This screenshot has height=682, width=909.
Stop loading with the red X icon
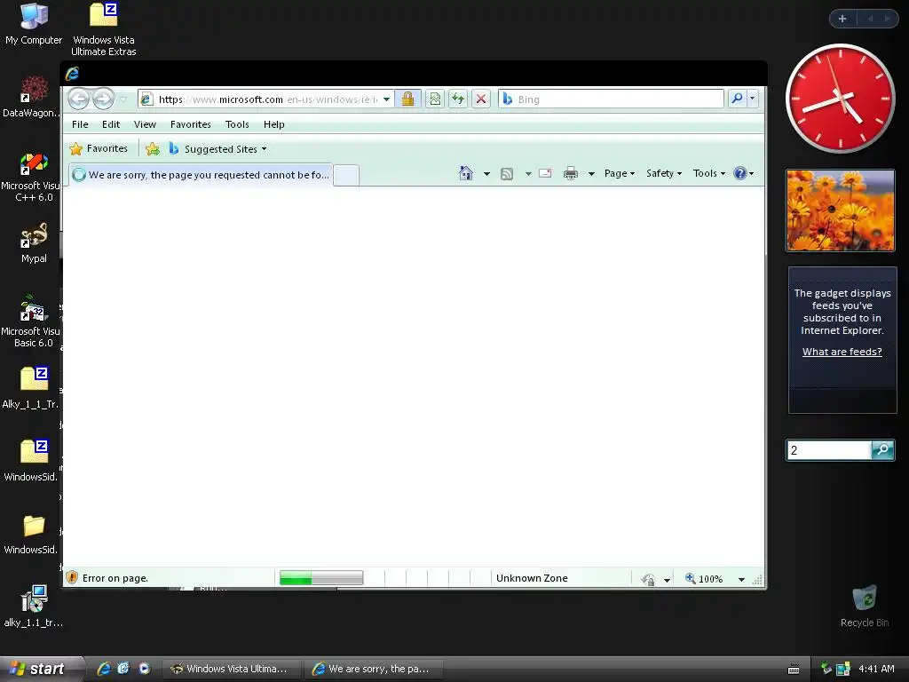(x=481, y=99)
